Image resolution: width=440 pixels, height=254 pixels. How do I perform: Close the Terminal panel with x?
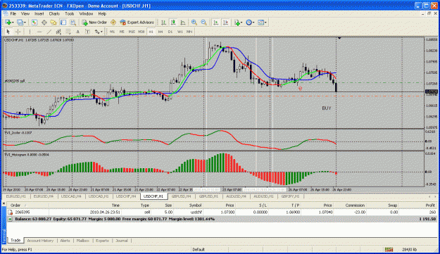(4, 203)
